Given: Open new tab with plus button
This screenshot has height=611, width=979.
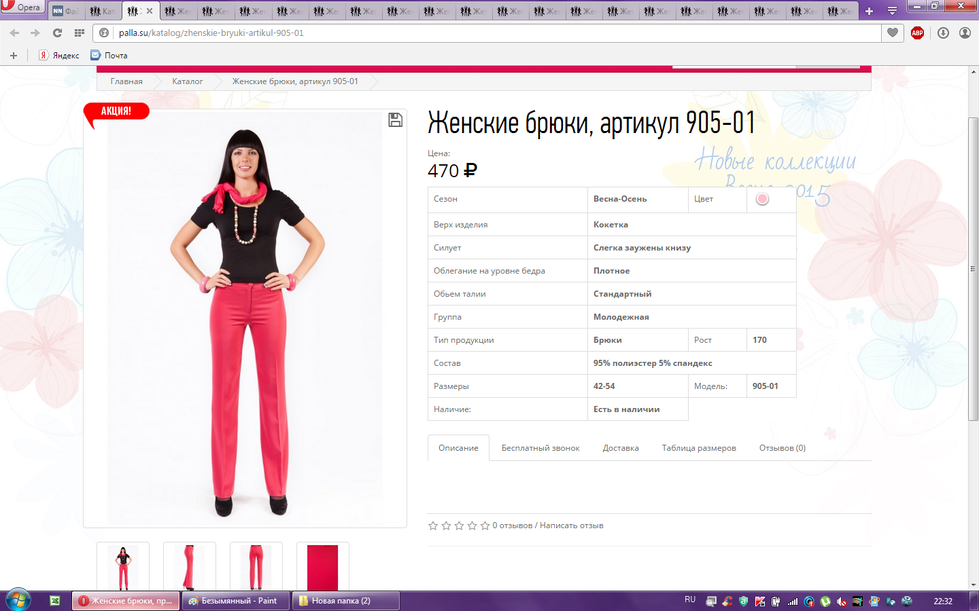Looking at the screenshot, I should 869,11.
